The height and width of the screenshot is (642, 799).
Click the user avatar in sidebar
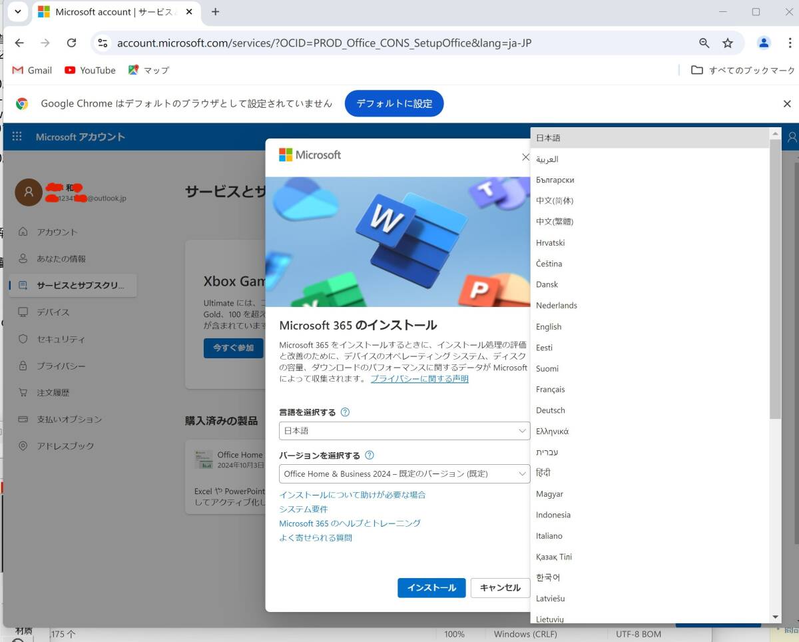pyautogui.click(x=29, y=192)
